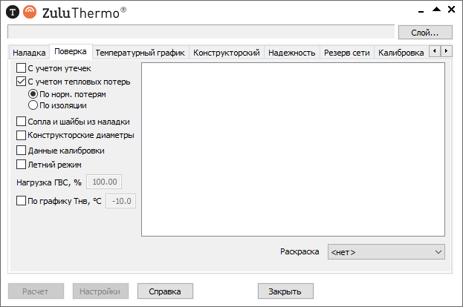Switch to the 'Наладка' tab
The image size is (463, 307).
(x=29, y=53)
